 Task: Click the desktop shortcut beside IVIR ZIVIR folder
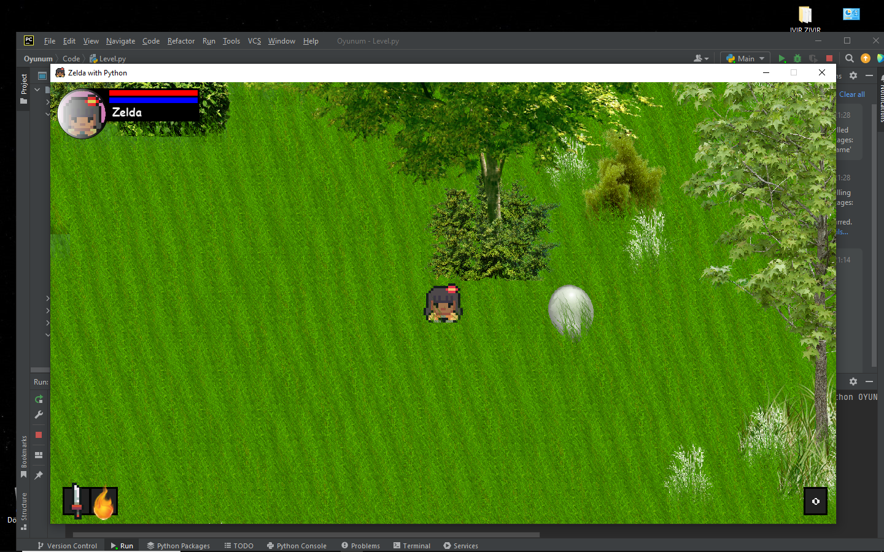(851, 14)
